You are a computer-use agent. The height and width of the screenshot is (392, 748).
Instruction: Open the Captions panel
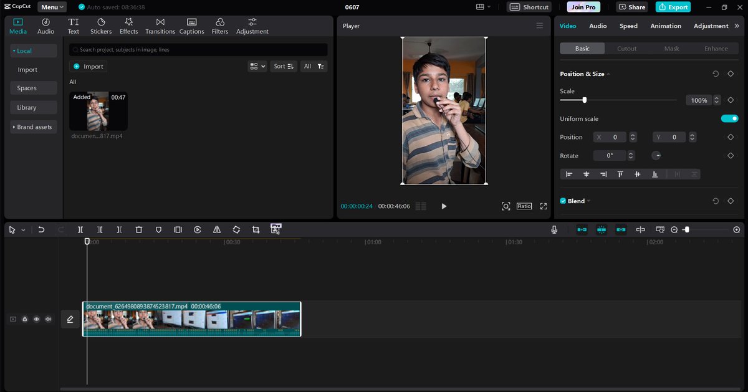(191, 25)
